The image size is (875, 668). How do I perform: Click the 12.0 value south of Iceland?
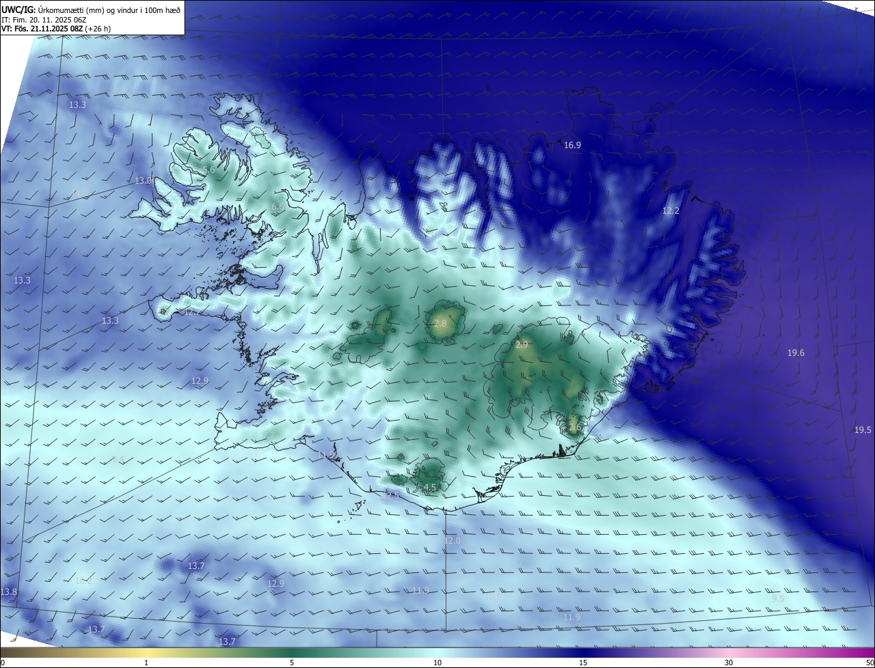tap(453, 540)
